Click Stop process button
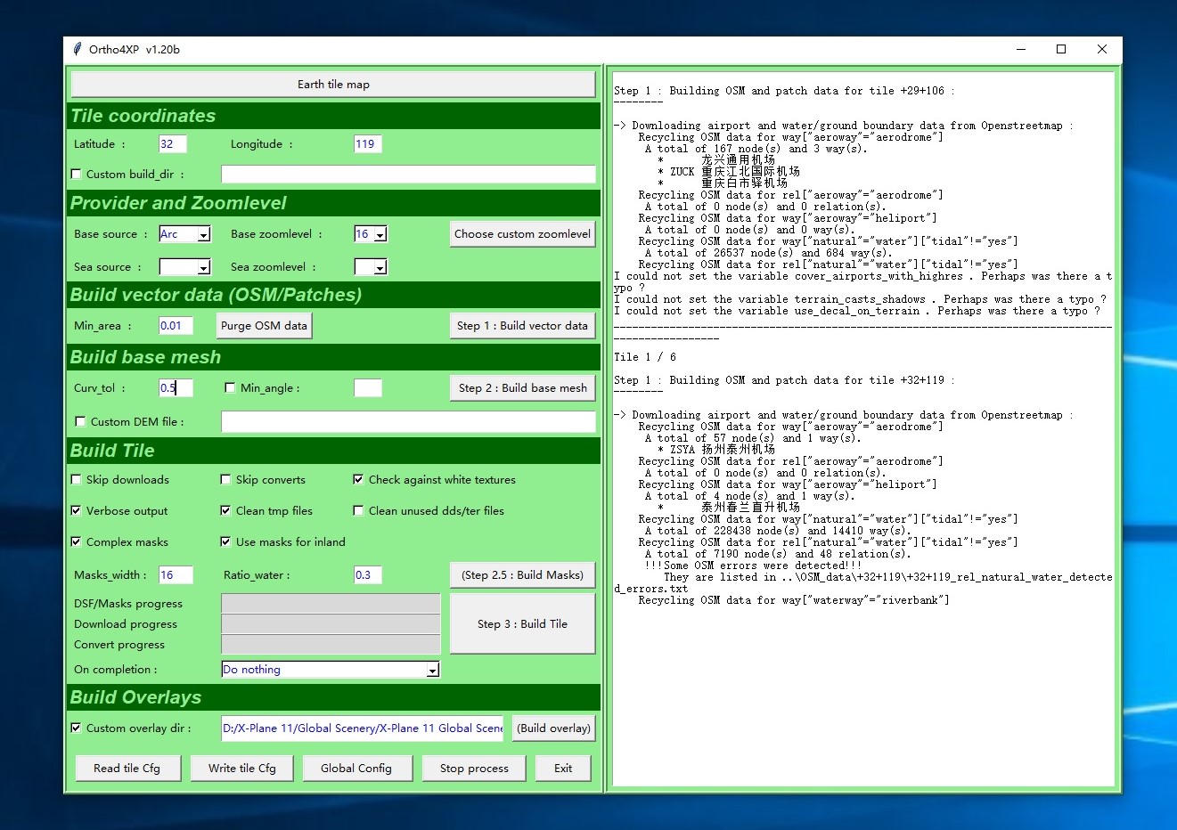The height and width of the screenshot is (830, 1177). [474, 769]
